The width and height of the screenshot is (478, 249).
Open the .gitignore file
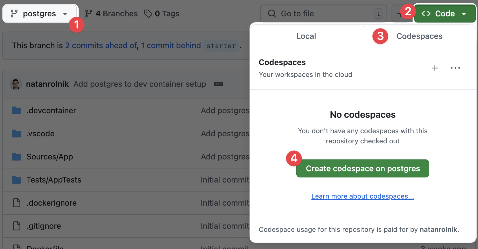coord(44,226)
